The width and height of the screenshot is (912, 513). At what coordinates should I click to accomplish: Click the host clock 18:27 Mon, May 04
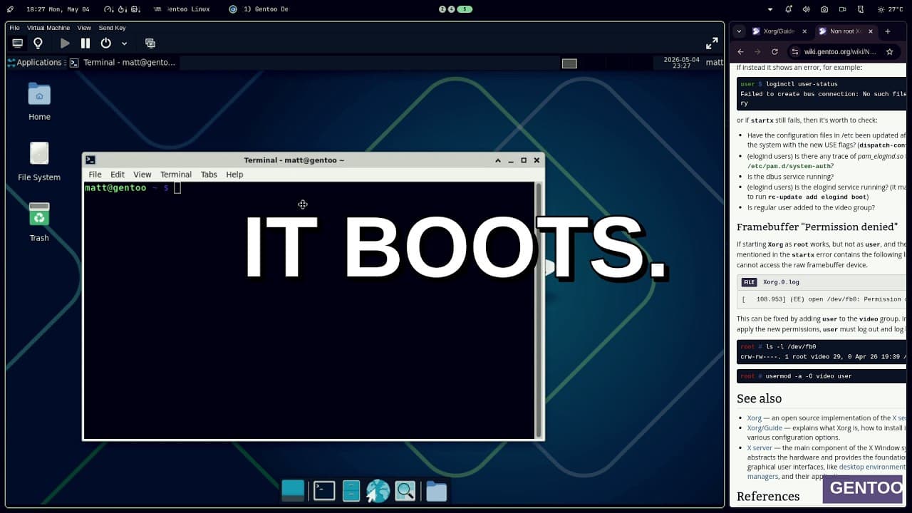58,9
